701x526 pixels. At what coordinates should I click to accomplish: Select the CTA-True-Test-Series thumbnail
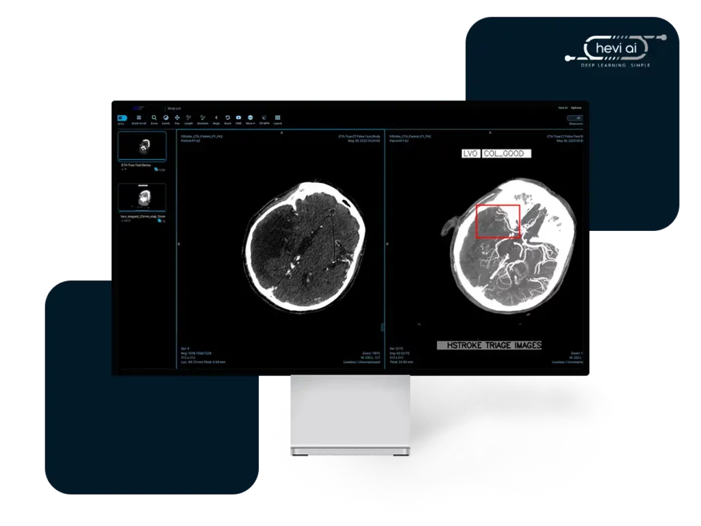coord(142,146)
